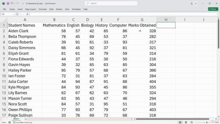Image resolution: width=220 pixels, height=124 pixels.
Task: Select the 'Mathematics' header cell
Action: coord(54,25)
